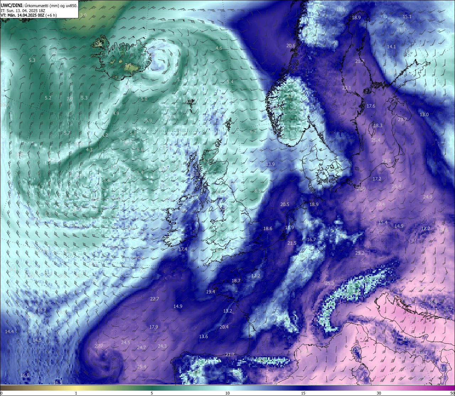
Task: Click the value 26.4 over eastern Poland
Action: [x=396, y=186]
